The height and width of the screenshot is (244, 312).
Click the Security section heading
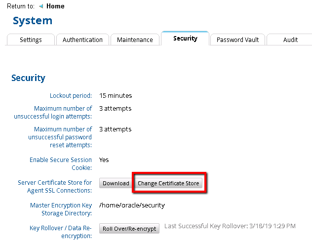pyautogui.click(x=28, y=78)
